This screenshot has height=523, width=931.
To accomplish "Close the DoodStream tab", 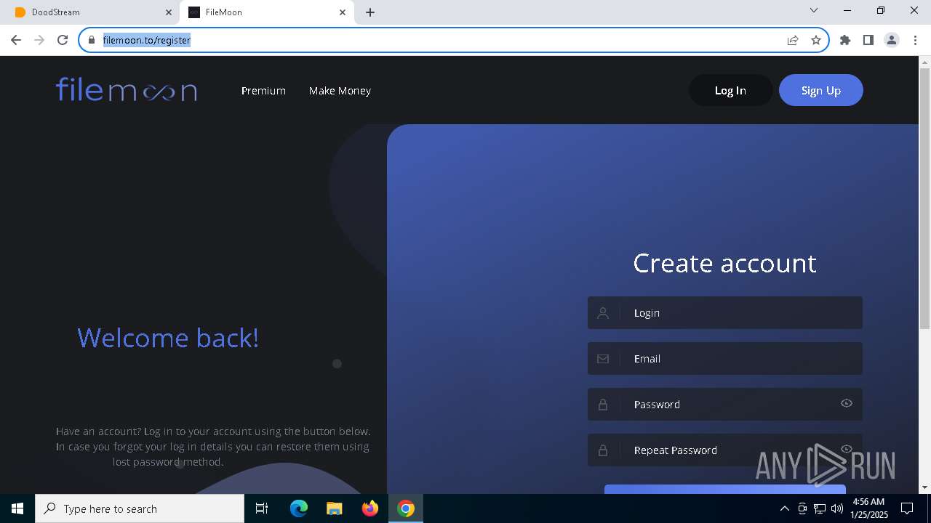I will tap(169, 12).
